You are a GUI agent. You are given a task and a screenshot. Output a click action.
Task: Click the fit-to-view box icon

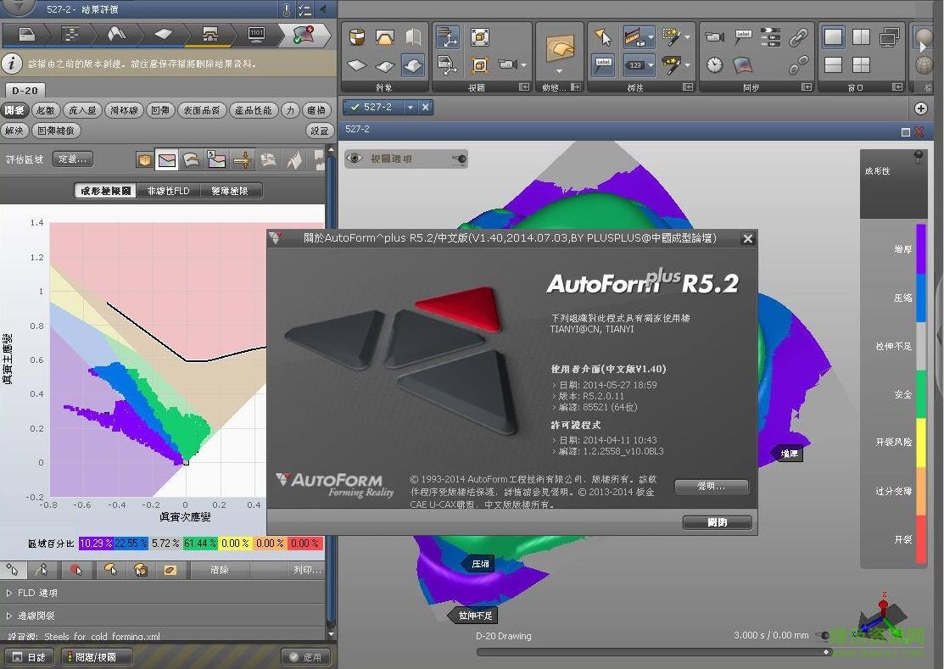point(480,37)
